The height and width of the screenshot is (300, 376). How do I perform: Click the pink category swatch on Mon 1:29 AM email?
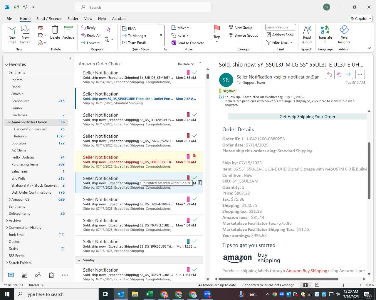[x=188, y=199]
